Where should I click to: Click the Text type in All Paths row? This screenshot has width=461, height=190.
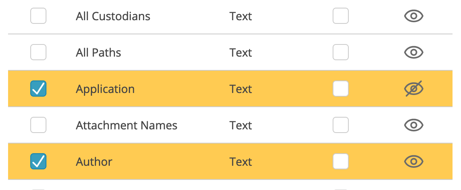(241, 53)
